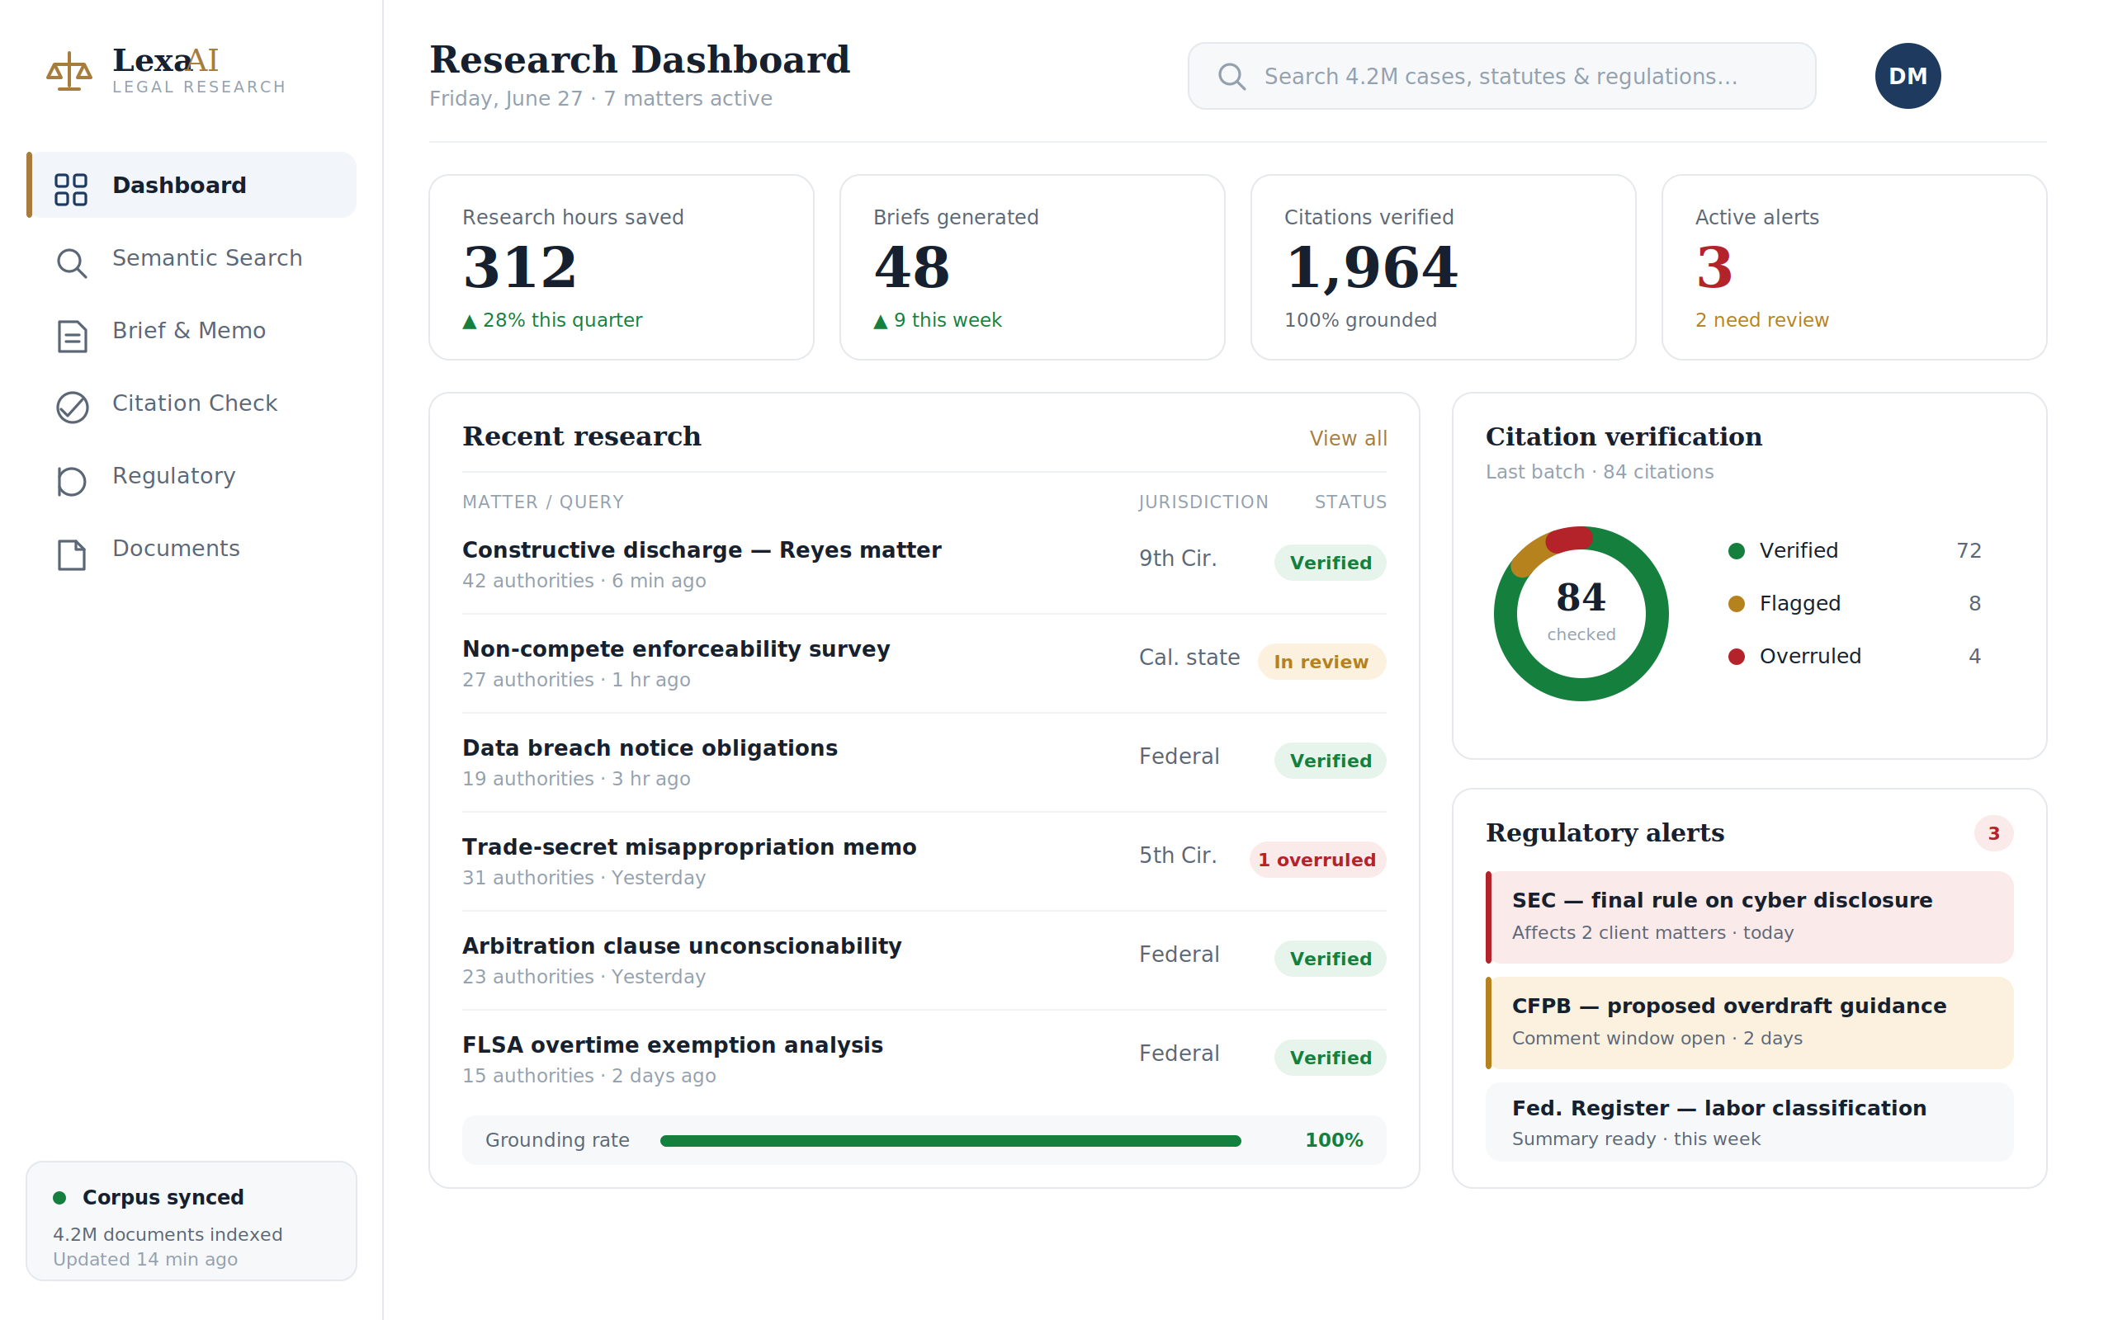Open the Active alerts card
This screenshot has height=1320, width=2113.
click(1854, 267)
